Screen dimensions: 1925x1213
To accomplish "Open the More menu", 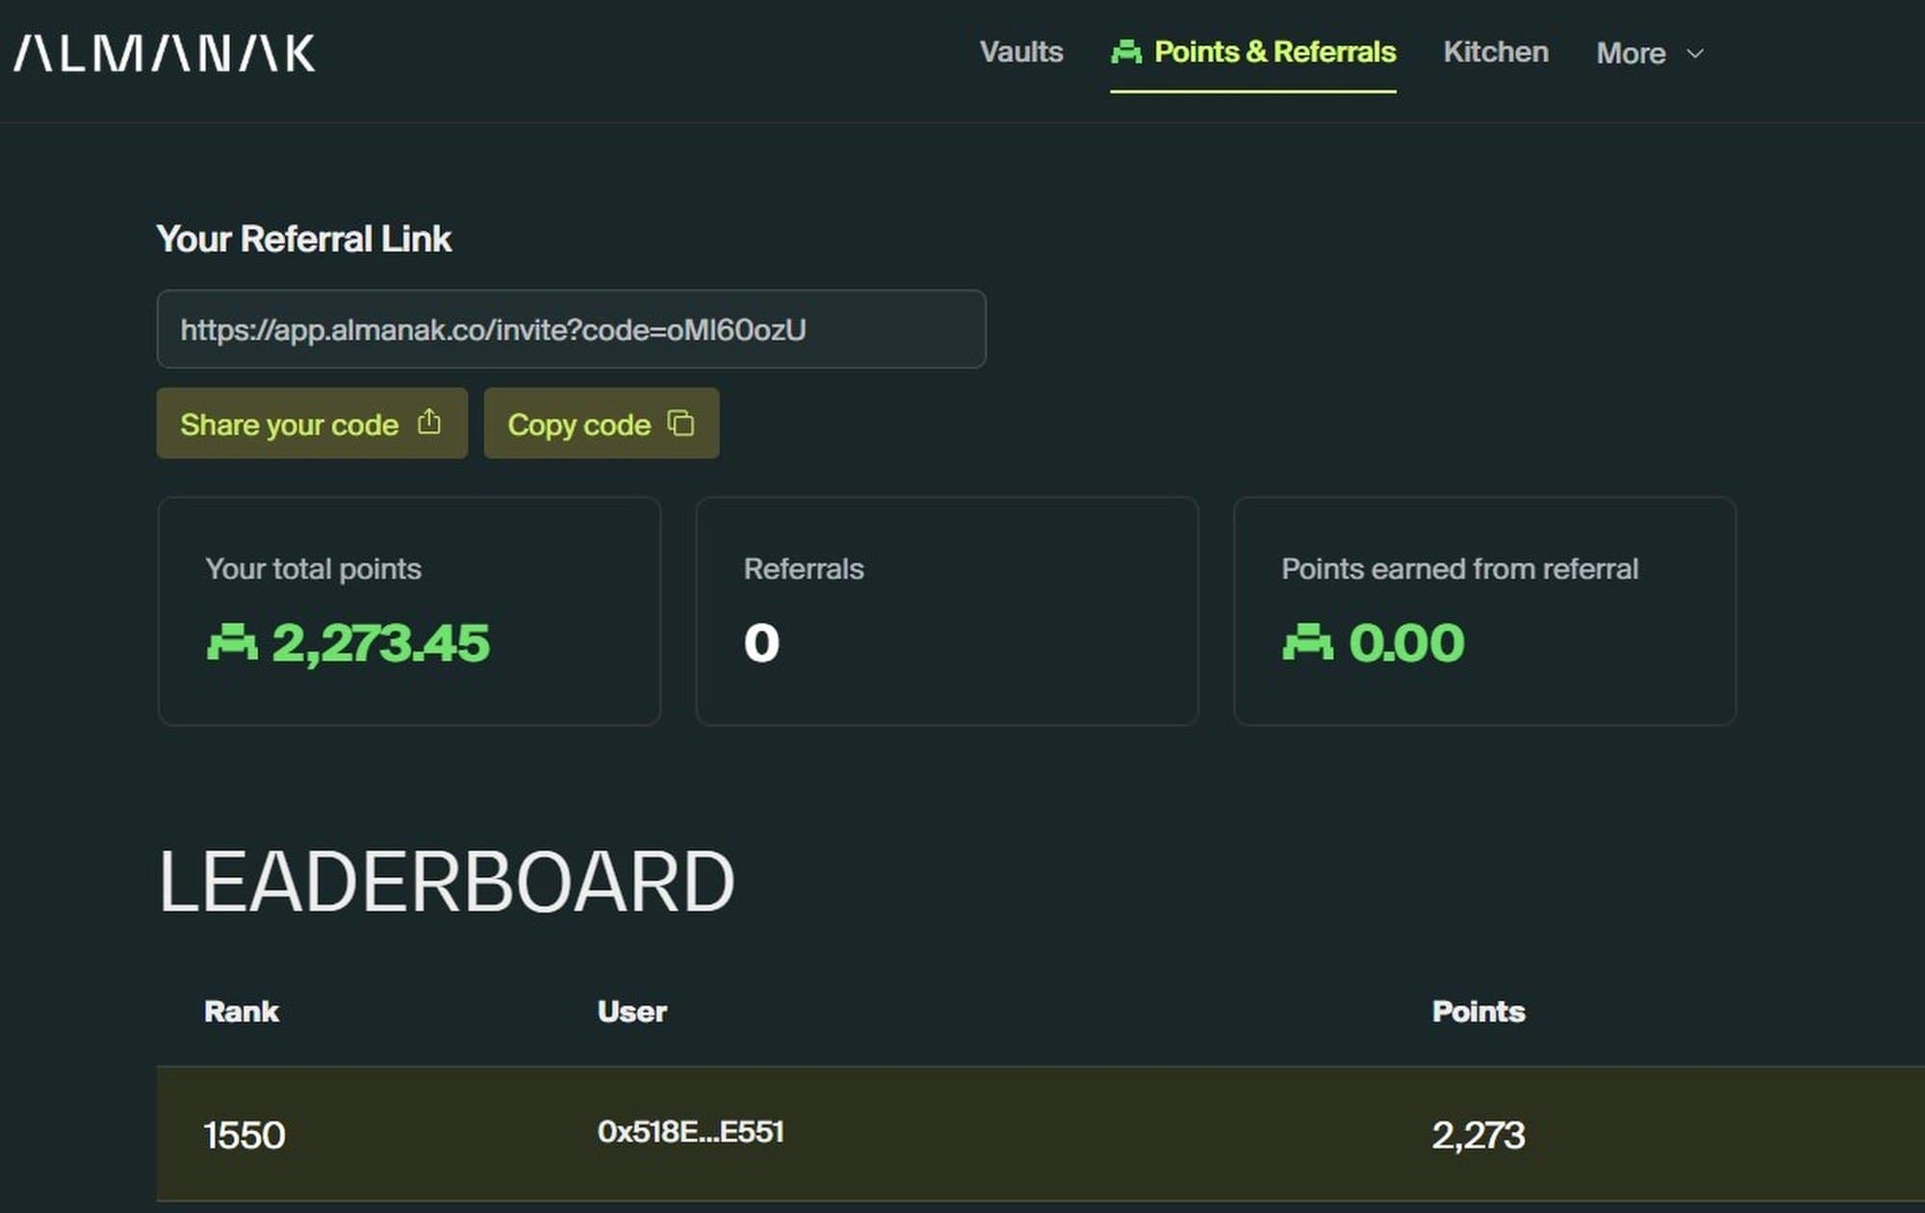I will pyautogui.click(x=1630, y=54).
